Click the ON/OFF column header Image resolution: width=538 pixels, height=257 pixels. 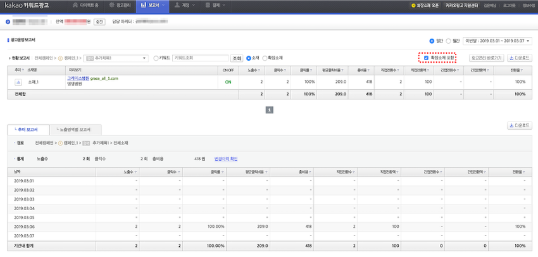(x=228, y=70)
